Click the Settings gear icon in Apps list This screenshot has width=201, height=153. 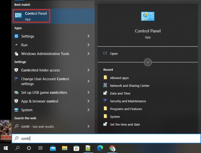[x=16, y=36]
